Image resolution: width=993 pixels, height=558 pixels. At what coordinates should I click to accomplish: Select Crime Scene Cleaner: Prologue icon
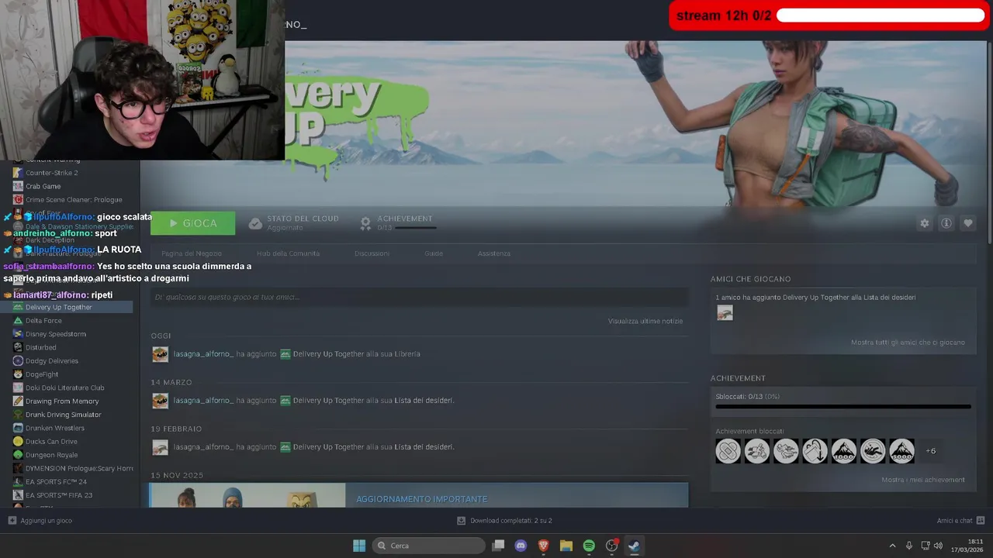(18, 200)
